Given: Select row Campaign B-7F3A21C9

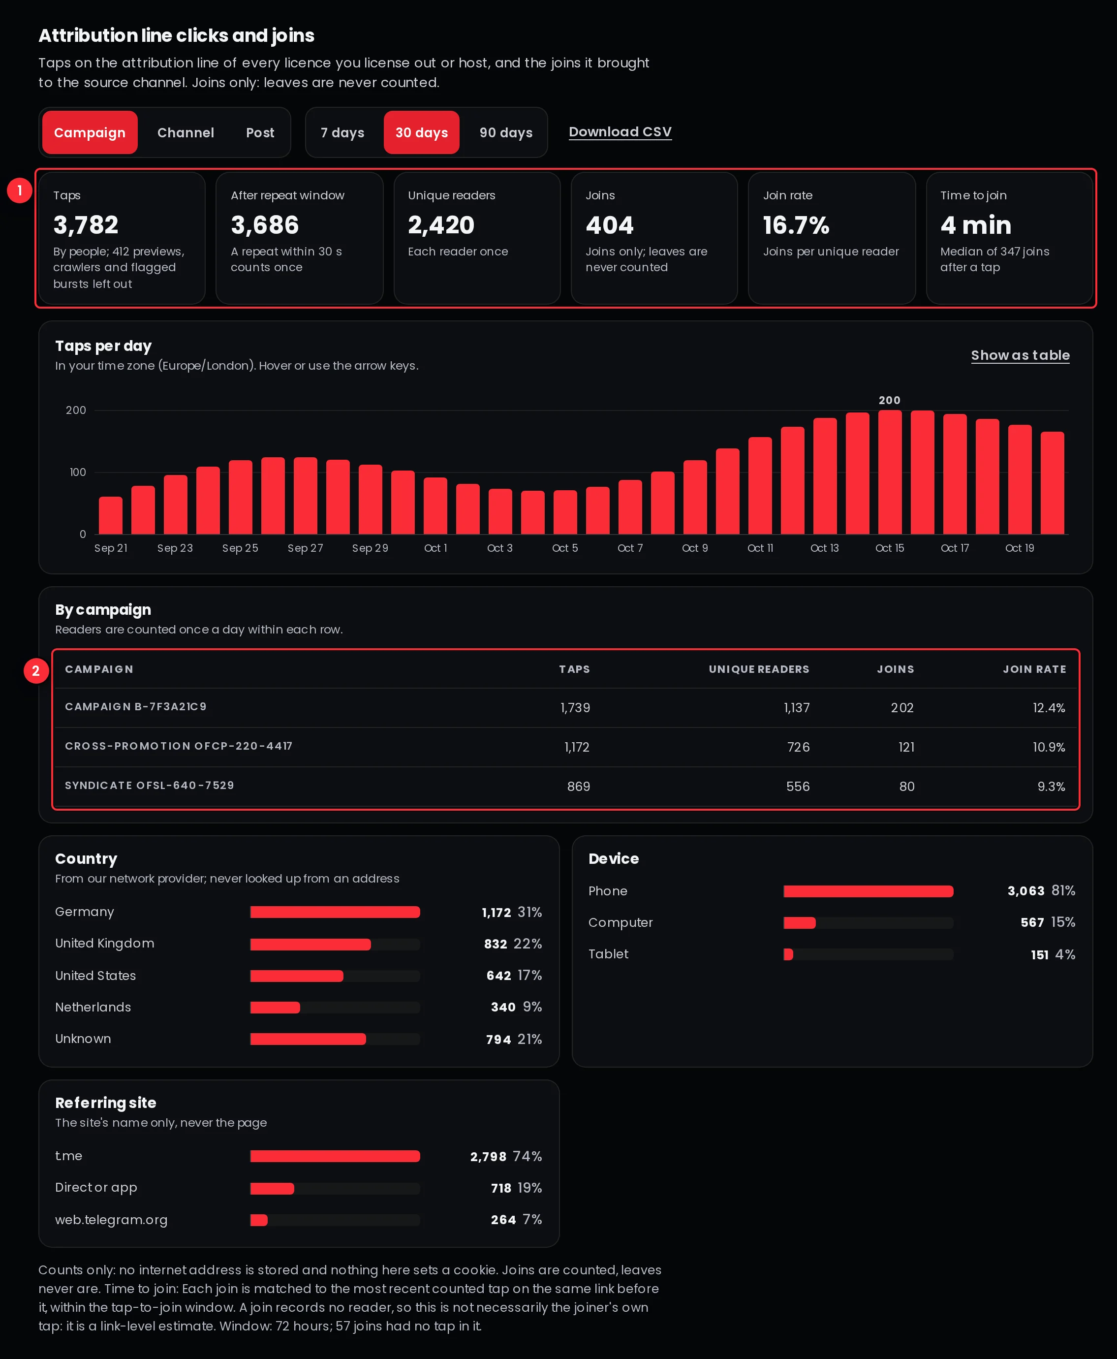Looking at the screenshot, I should 565,708.
